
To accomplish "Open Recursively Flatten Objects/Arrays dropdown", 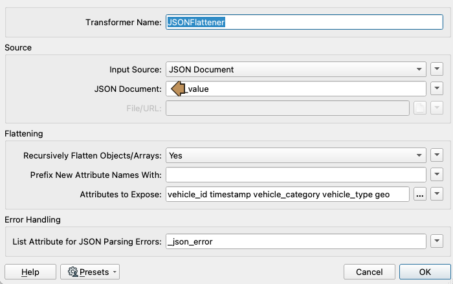I will [296, 155].
